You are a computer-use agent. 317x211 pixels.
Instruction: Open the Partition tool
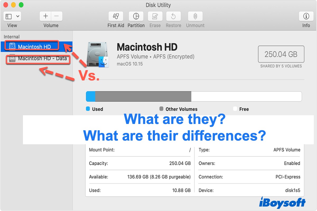(136, 16)
